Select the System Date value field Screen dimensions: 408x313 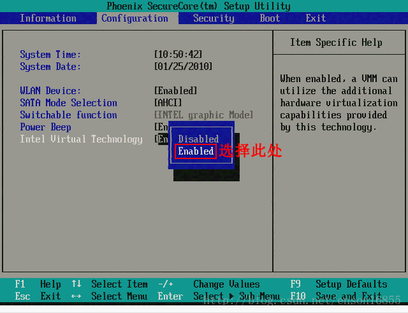[x=183, y=67]
